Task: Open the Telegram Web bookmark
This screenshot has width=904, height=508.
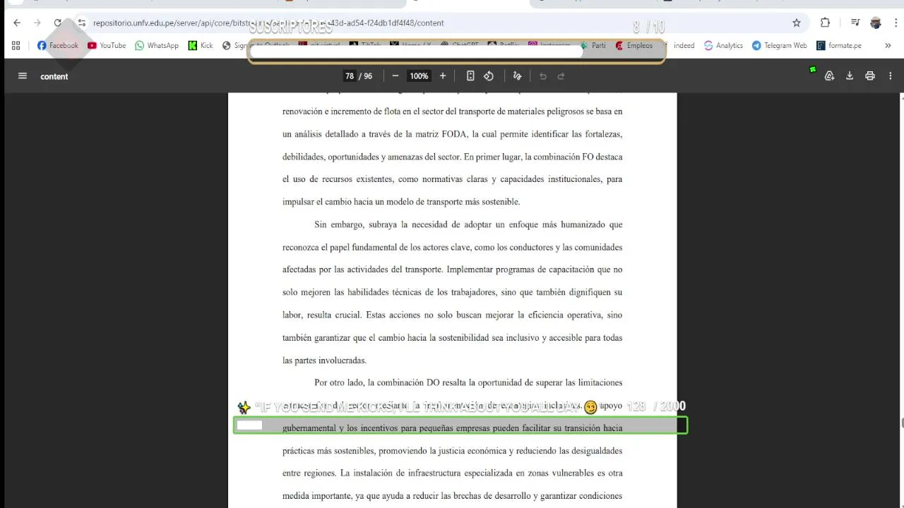Action: click(x=780, y=45)
